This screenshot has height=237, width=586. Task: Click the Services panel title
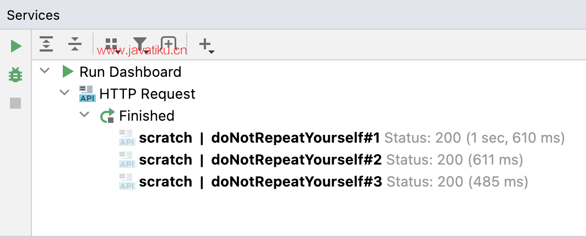tap(33, 15)
